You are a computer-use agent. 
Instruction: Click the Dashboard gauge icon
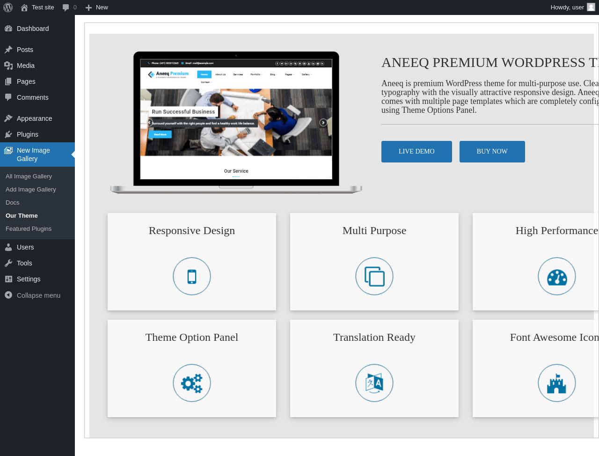[8, 29]
